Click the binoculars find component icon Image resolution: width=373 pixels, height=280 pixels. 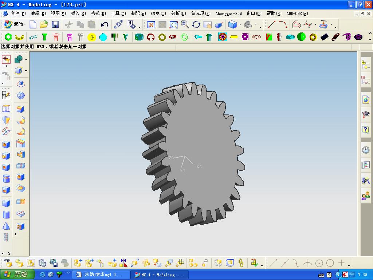(8, 263)
